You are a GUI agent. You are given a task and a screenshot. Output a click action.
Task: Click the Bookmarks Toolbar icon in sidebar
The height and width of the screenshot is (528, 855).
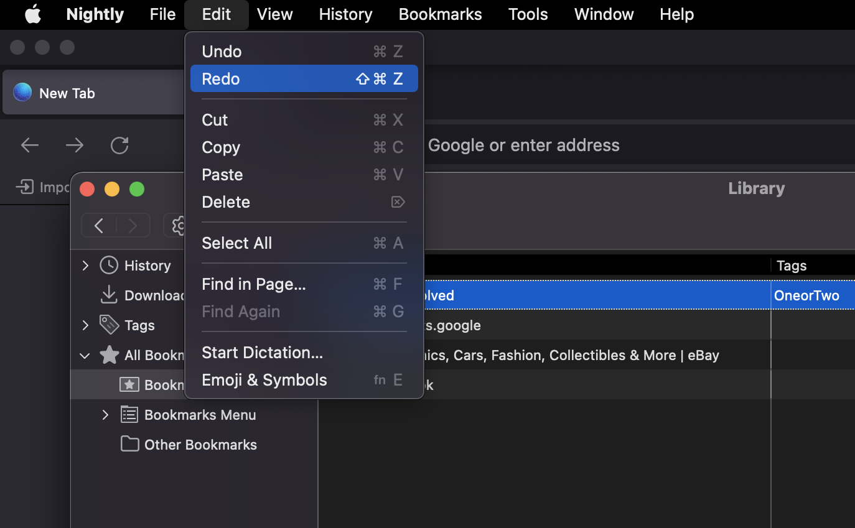pyautogui.click(x=129, y=384)
